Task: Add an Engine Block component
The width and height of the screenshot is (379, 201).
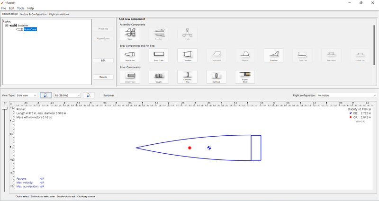Action: (245, 77)
